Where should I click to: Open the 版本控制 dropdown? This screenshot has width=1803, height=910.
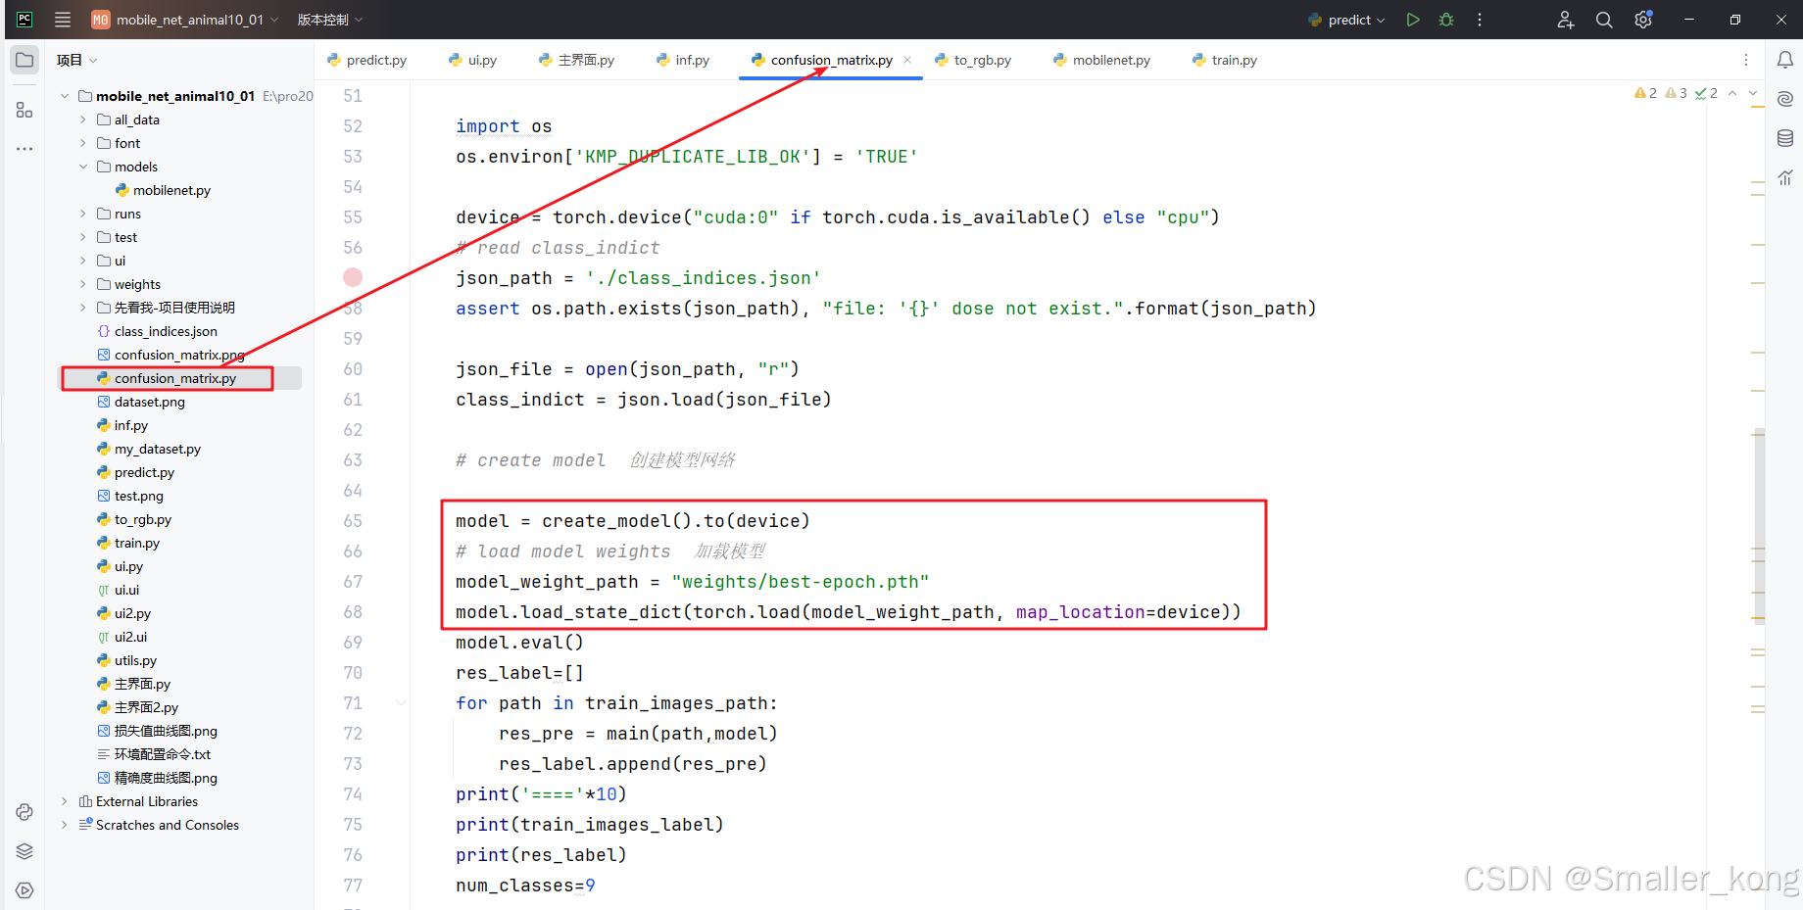(330, 20)
